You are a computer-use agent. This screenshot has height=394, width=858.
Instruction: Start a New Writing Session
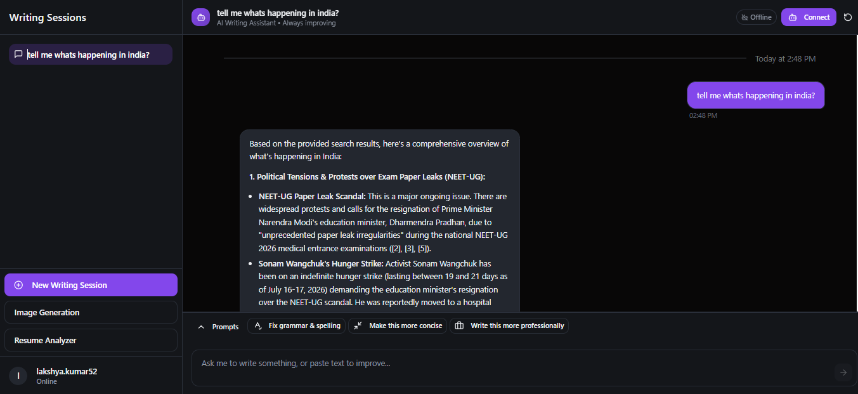coord(91,285)
